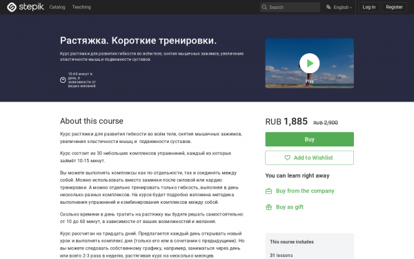This screenshot has width=414, height=259.
Task: Click the course title heading
Action: (x=139, y=41)
